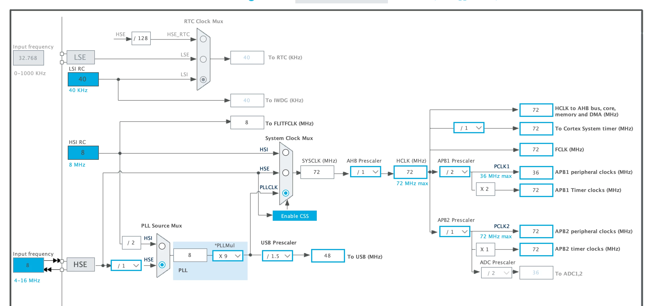The height and width of the screenshot is (306, 668).
Task: Click the APB2 timer clocks 72 field
Action: pyautogui.click(x=536, y=249)
